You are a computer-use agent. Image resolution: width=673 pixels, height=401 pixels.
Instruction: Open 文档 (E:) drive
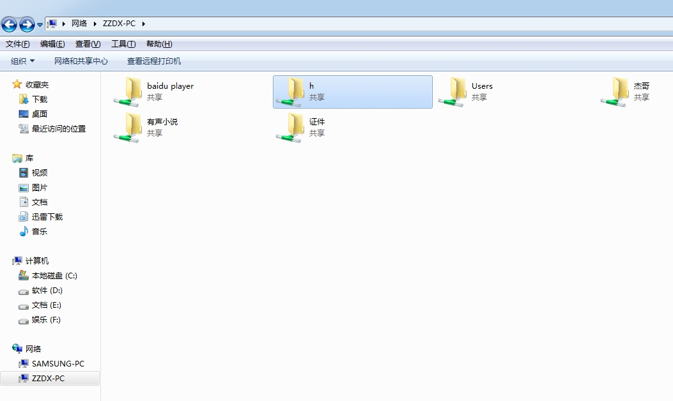[x=47, y=305]
